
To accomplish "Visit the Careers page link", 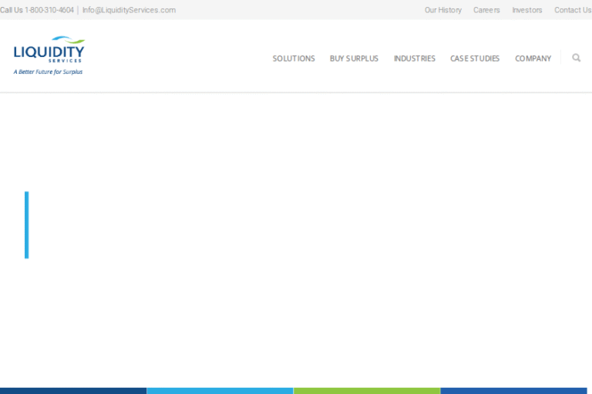I will [x=486, y=10].
